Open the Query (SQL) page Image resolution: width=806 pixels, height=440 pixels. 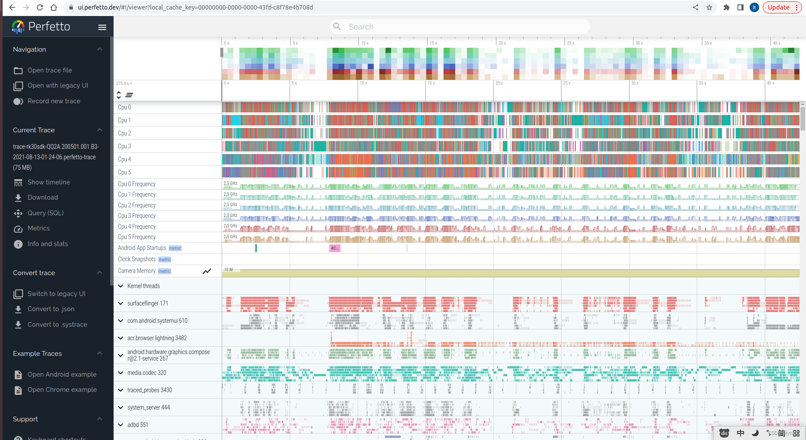point(46,213)
